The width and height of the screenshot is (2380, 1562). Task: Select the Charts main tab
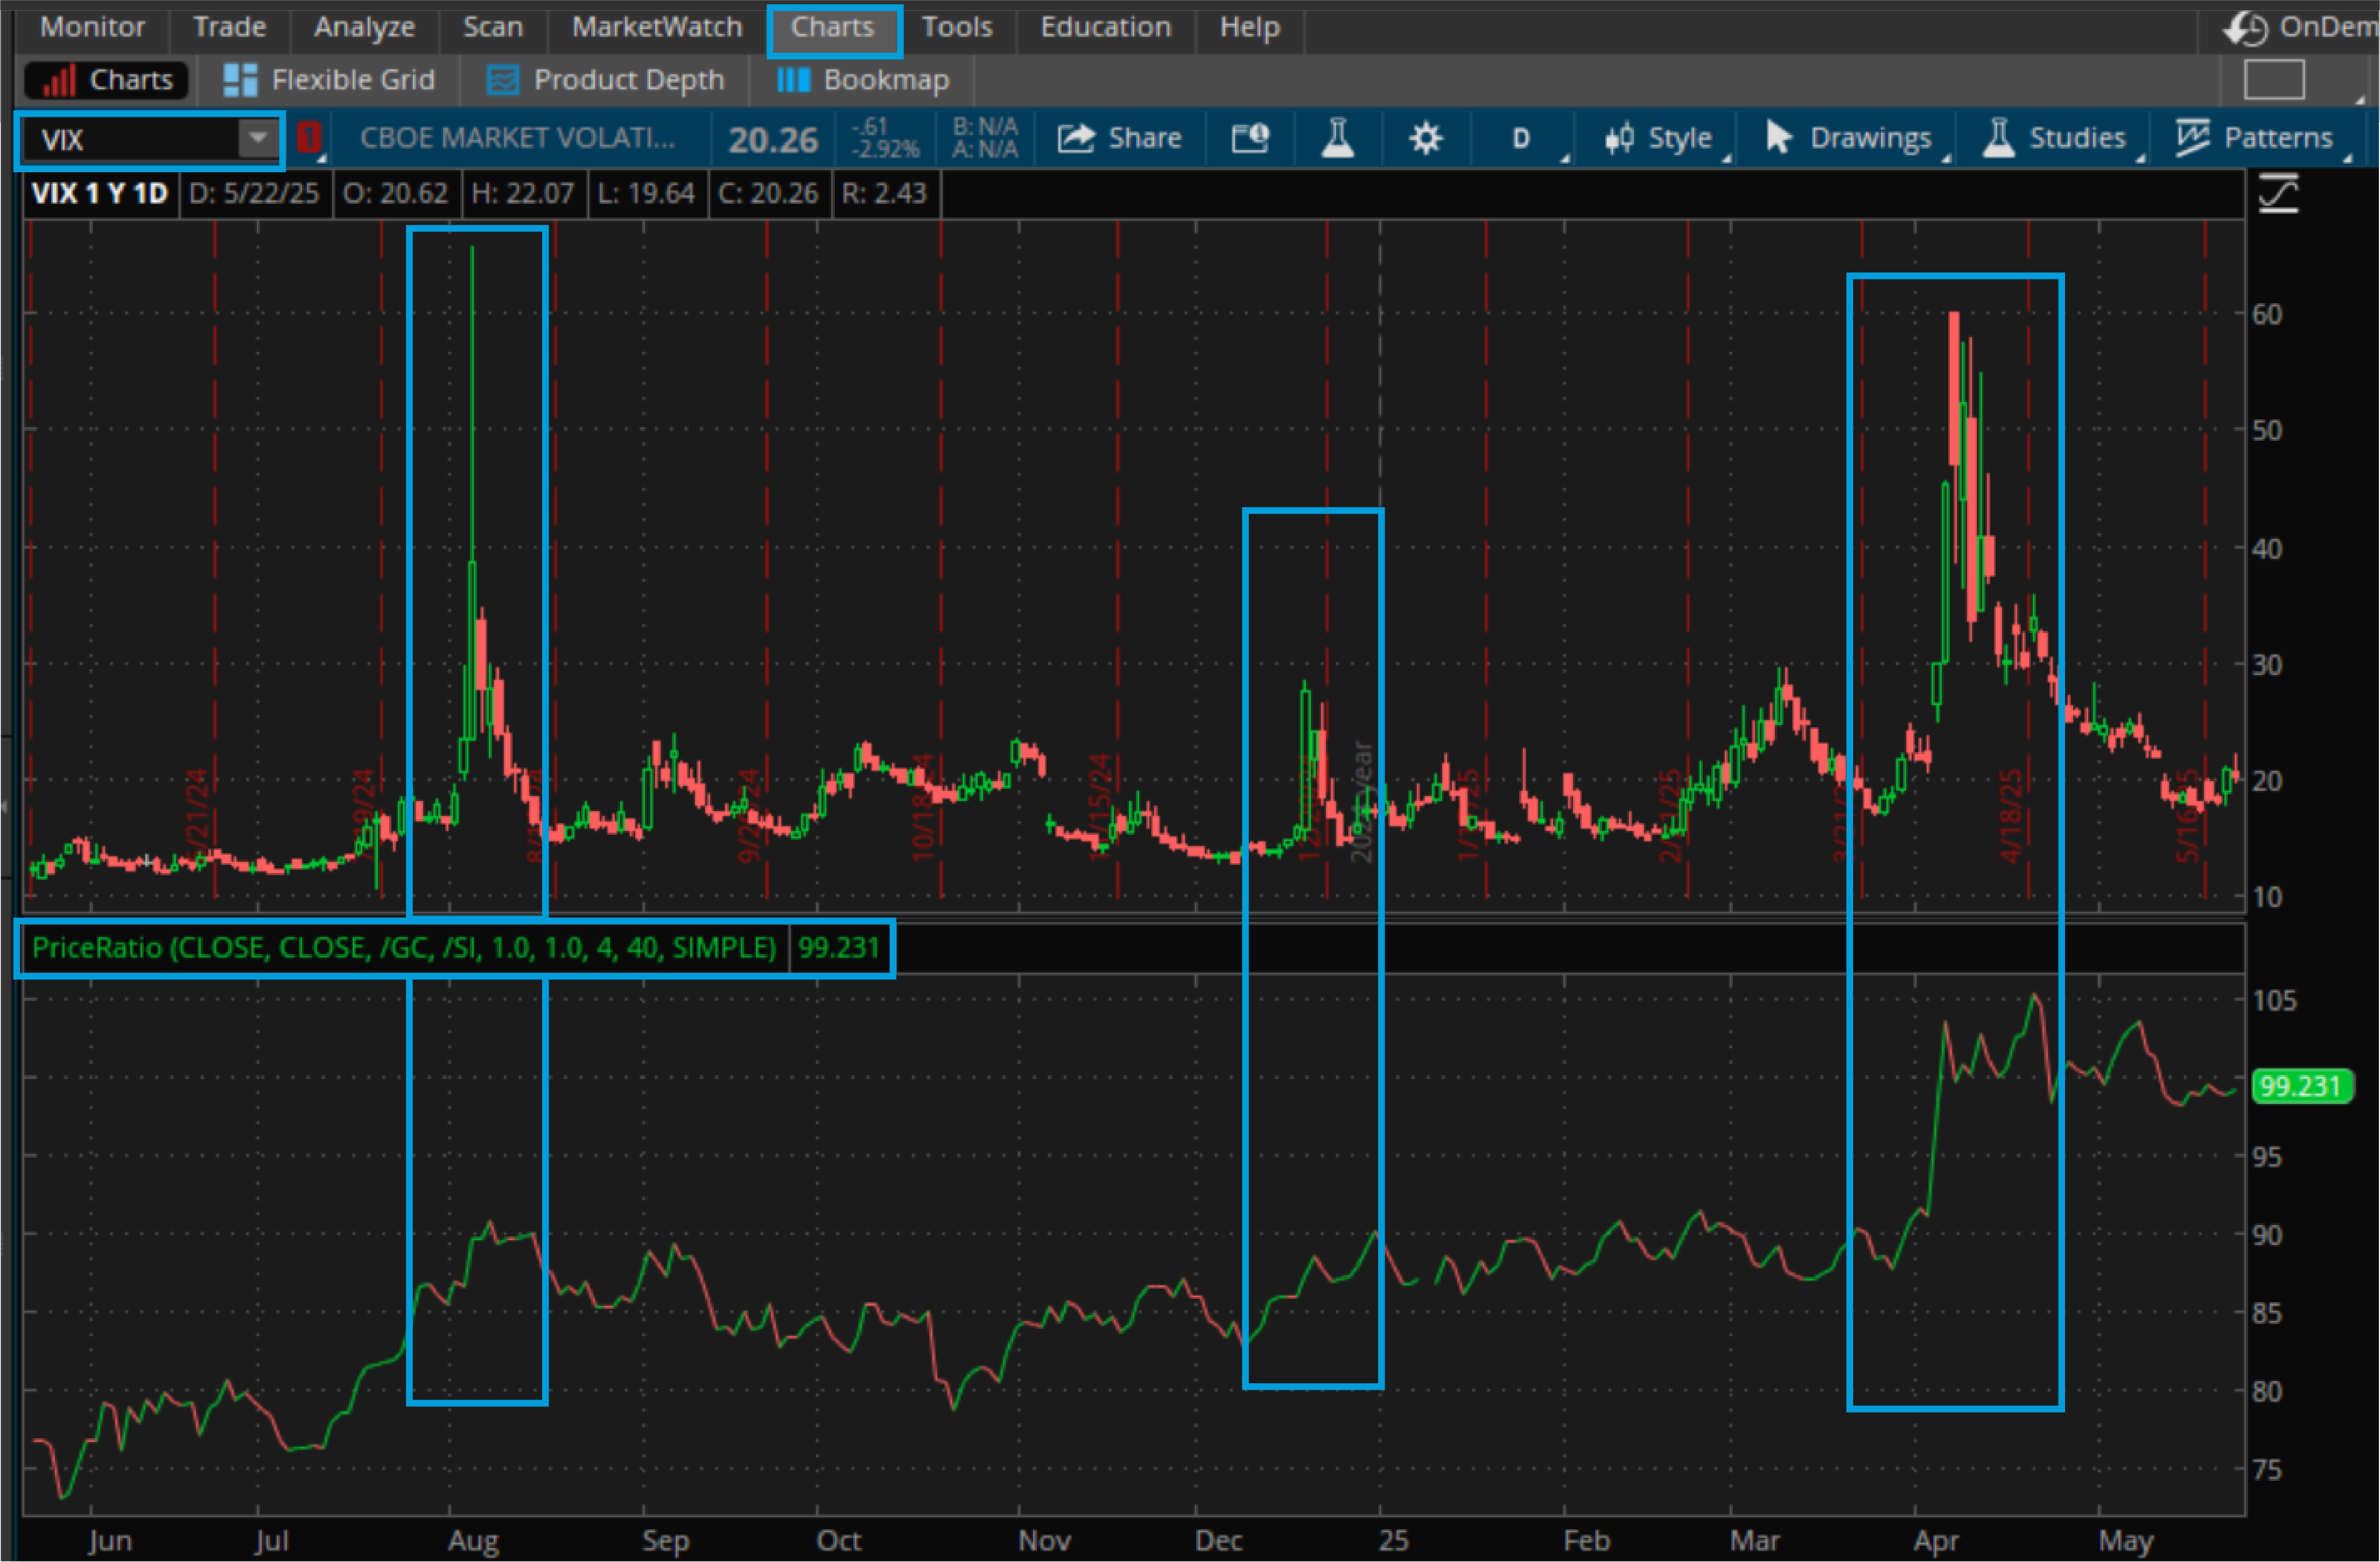click(x=833, y=27)
